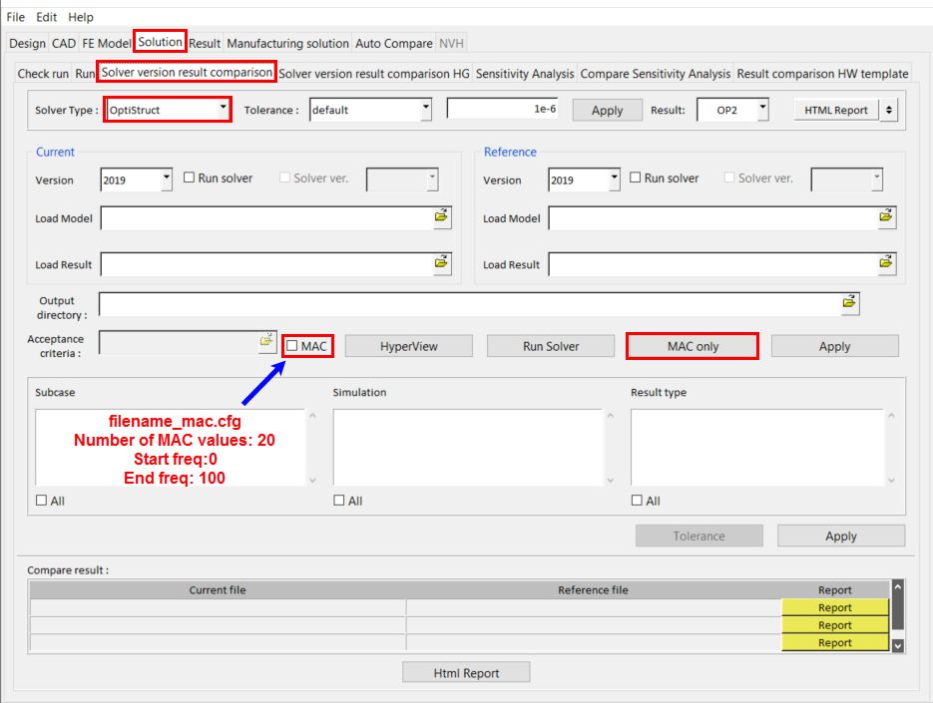The height and width of the screenshot is (703, 933).
Task: Check All under Subcase list
Action: [x=41, y=501]
